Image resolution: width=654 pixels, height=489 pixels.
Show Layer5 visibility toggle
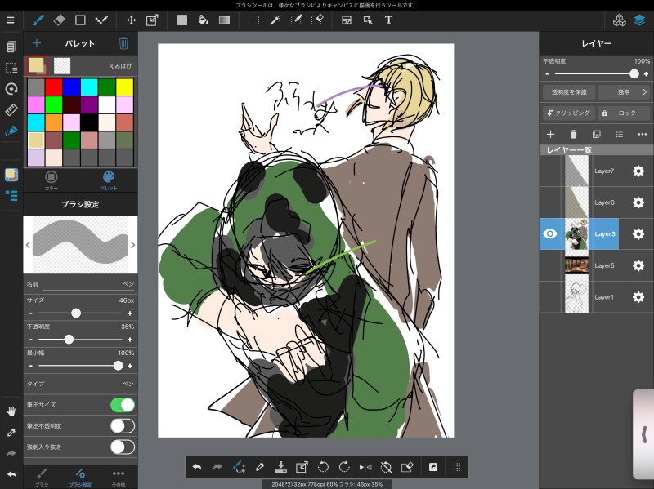click(x=549, y=265)
